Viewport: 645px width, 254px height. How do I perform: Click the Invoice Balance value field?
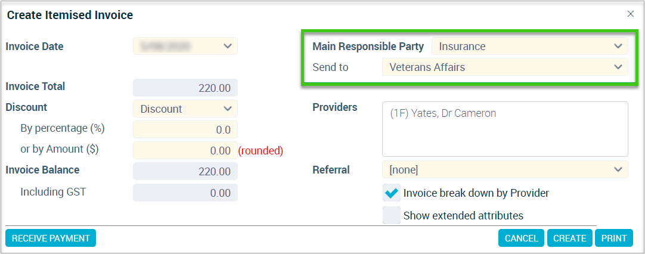pyautogui.click(x=185, y=171)
